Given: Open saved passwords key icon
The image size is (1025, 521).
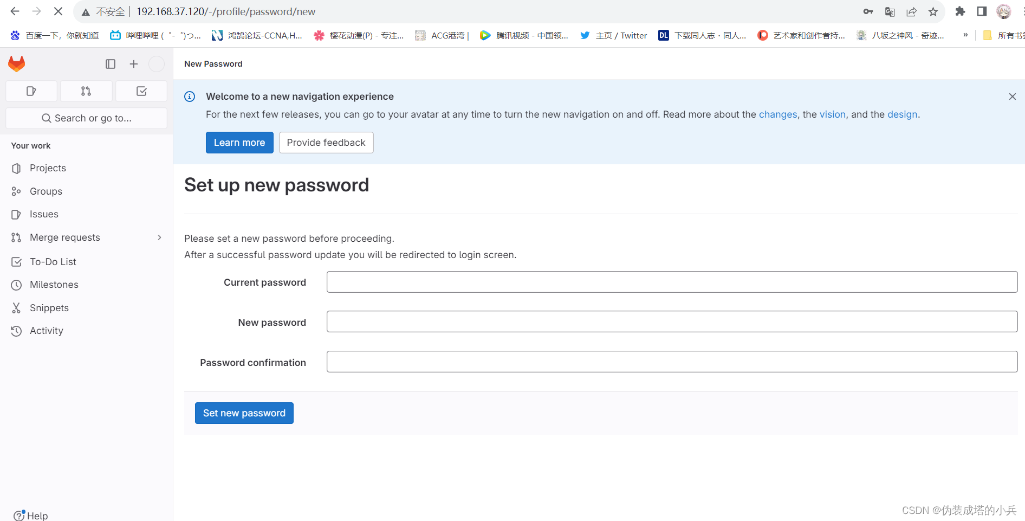Looking at the screenshot, I should pyautogui.click(x=868, y=11).
